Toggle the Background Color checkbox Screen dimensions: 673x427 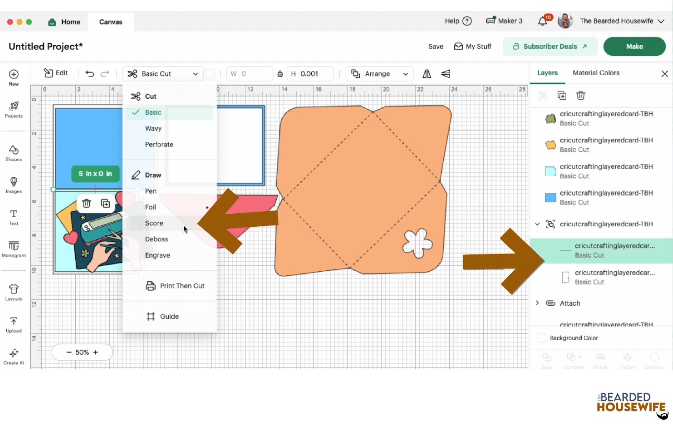click(542, 338)
